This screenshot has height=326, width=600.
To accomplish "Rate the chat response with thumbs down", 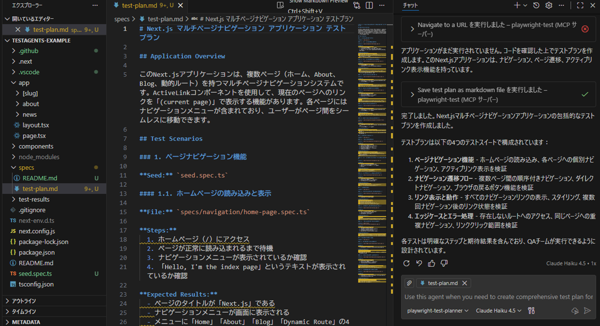I will [444, 263].
